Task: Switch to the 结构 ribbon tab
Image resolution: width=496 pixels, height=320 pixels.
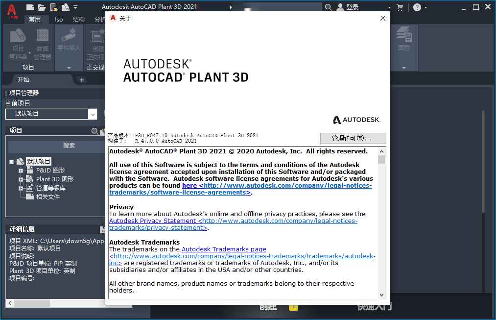Action: (x=78, y=19)
